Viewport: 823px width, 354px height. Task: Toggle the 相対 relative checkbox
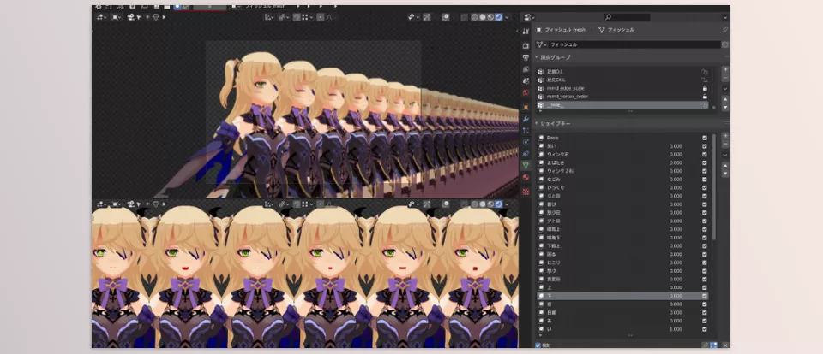(x=538, y=345)
